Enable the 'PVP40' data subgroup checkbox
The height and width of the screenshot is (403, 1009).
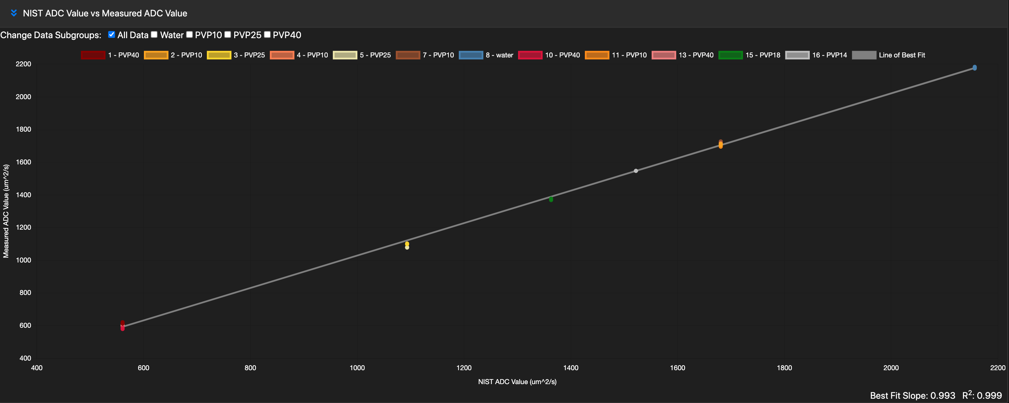point(267,35)
